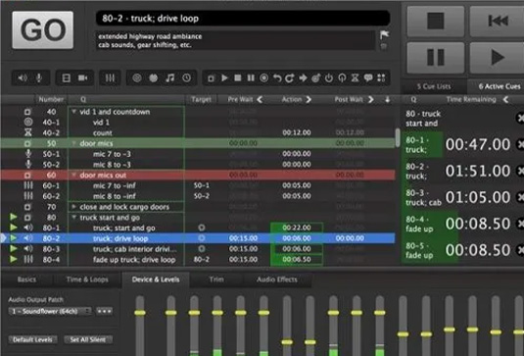The height and width of the screenshot is (356, 524).
Task: Select 'fade up truck; drive loop' cue row
Action: (x=198, y=259)
